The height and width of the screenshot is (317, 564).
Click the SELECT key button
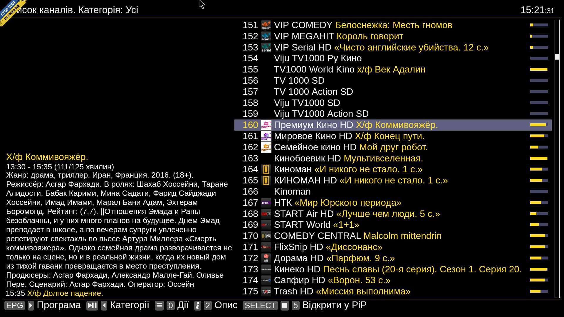[260, 306]
